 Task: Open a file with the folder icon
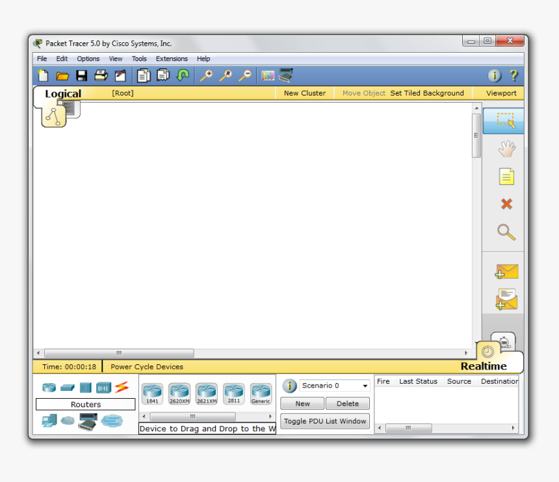click(62, 76)
